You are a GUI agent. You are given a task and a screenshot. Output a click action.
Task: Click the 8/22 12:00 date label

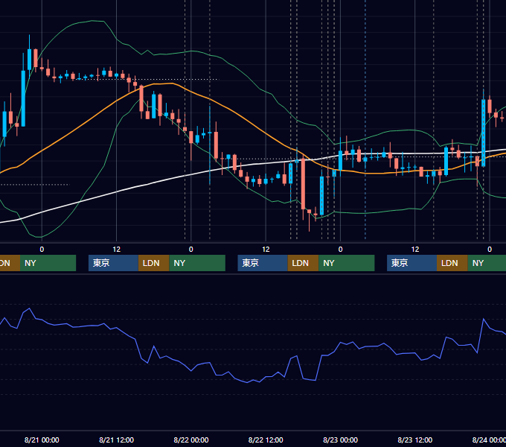coord(266,440)
